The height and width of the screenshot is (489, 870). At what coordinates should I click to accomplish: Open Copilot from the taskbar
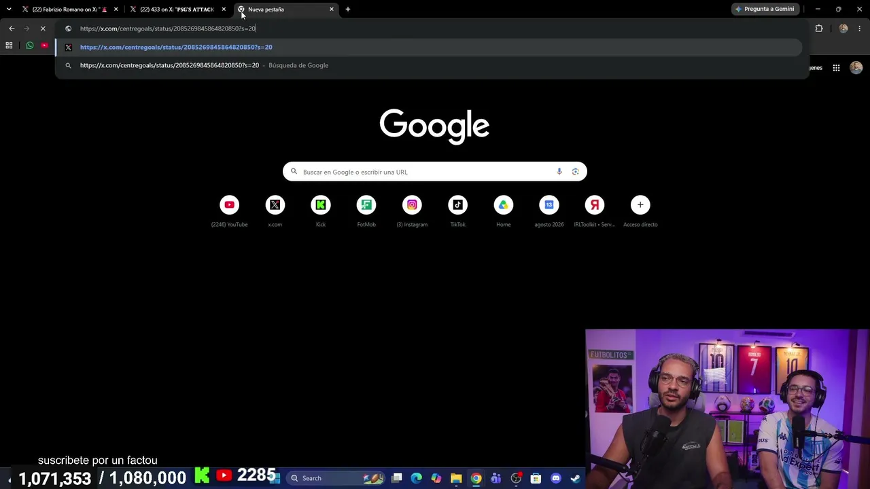click(436, 478)
